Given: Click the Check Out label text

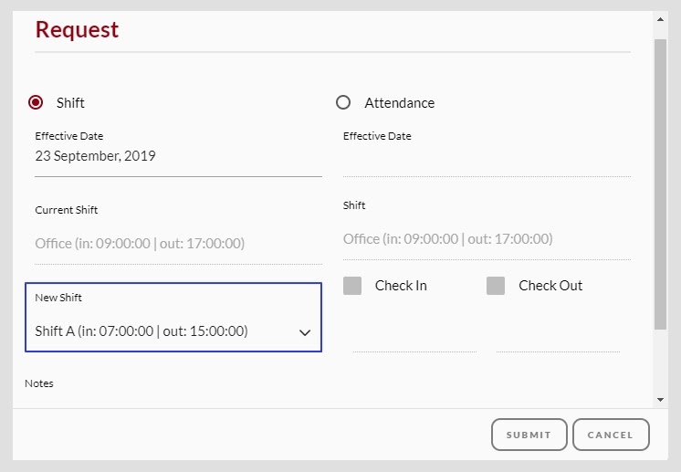Looking at the screenshot, I should (x=550, y=286).
